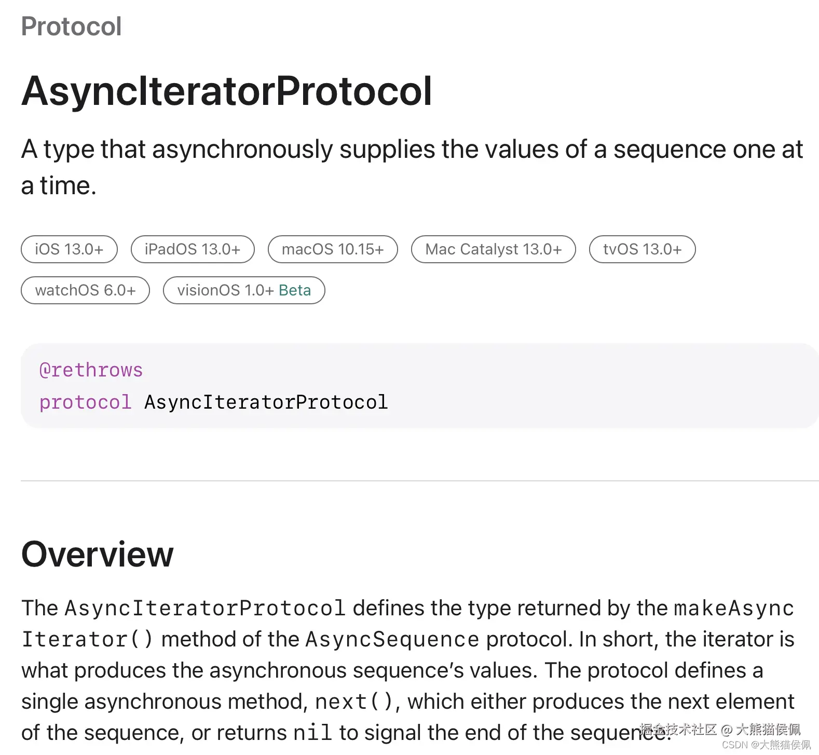Click the Overview section heading
This screenshot has height=755, width=819.
[97, 554]
